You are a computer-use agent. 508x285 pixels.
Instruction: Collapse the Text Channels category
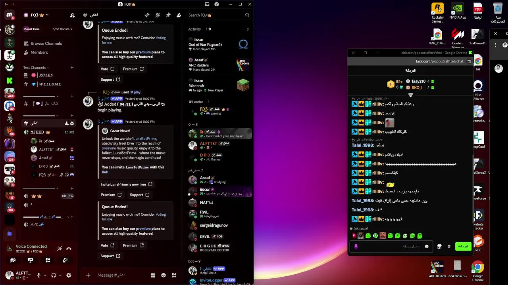37,68
